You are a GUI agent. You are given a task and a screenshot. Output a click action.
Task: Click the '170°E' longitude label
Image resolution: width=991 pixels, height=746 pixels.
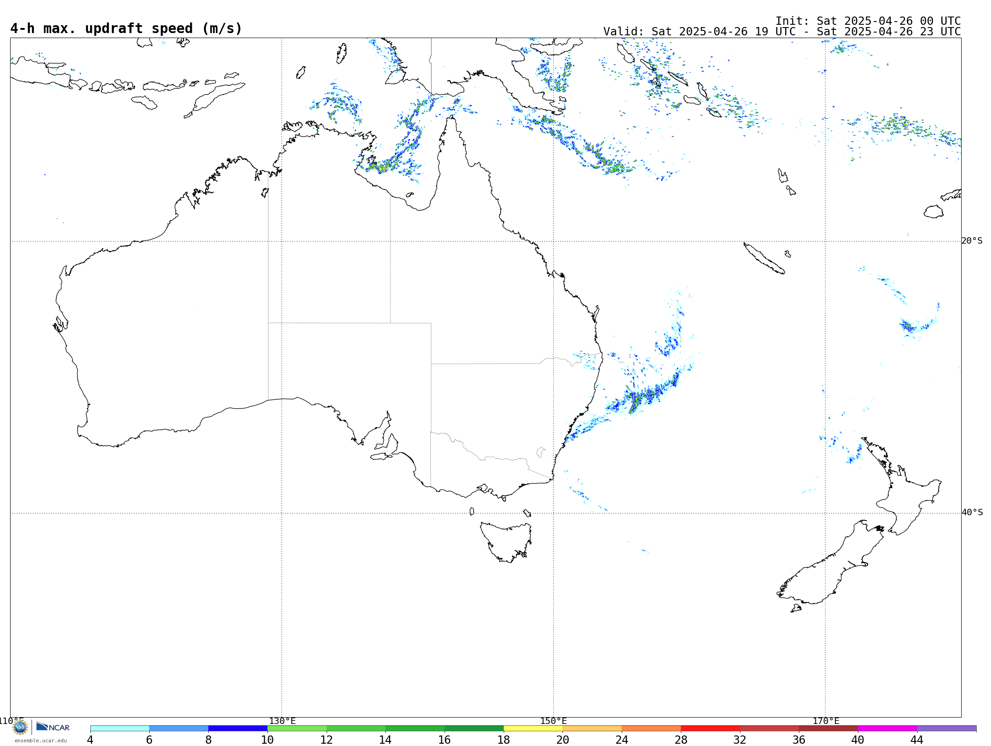[826, 721]
